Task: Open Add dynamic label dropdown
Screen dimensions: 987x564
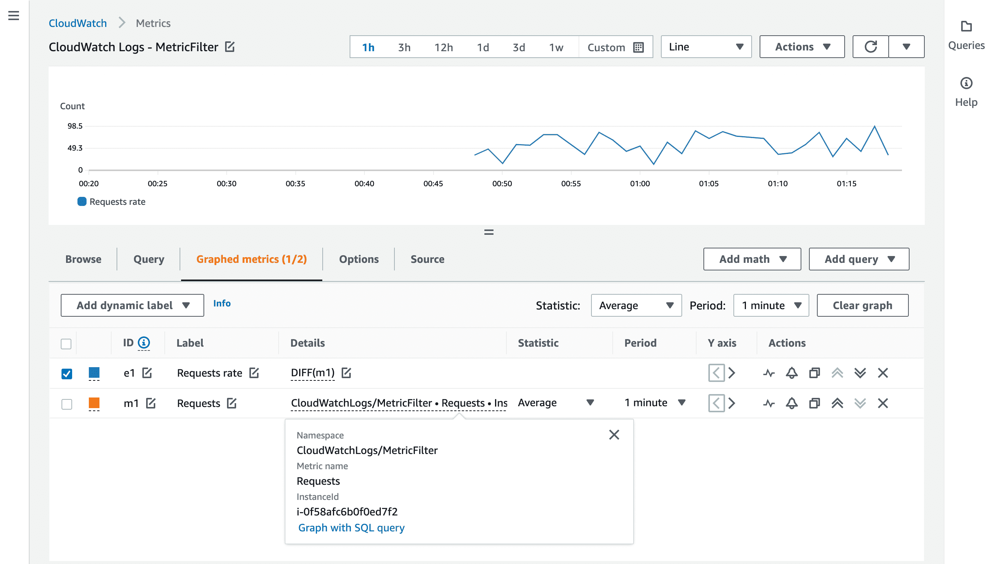Action: point(132,305)
